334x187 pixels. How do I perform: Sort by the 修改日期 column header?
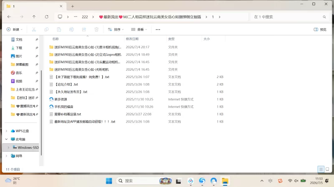[145, 39]
